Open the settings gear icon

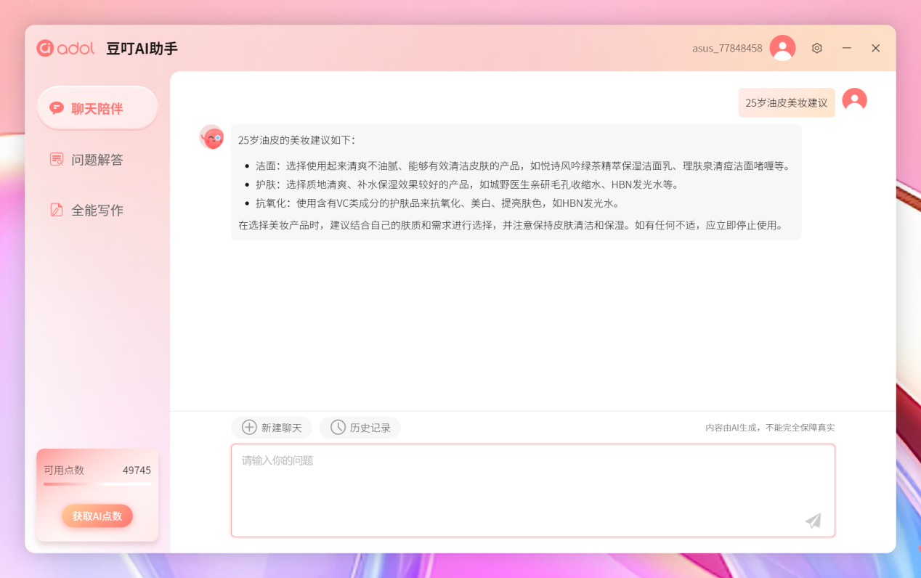tap(817, 48)
